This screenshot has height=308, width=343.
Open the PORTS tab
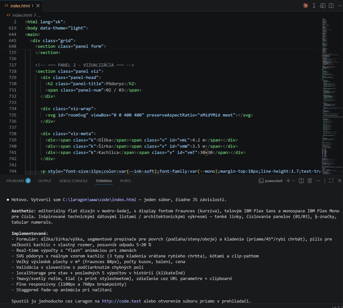[125, 181]
